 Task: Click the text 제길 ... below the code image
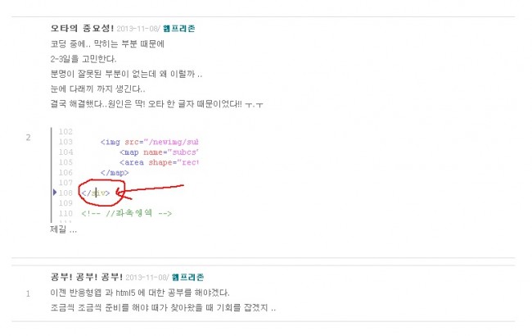coord(64,229)
